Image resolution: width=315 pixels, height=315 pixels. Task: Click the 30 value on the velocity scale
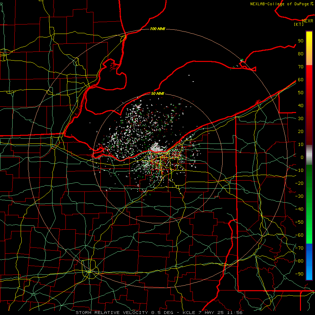[x=301, y=119]
